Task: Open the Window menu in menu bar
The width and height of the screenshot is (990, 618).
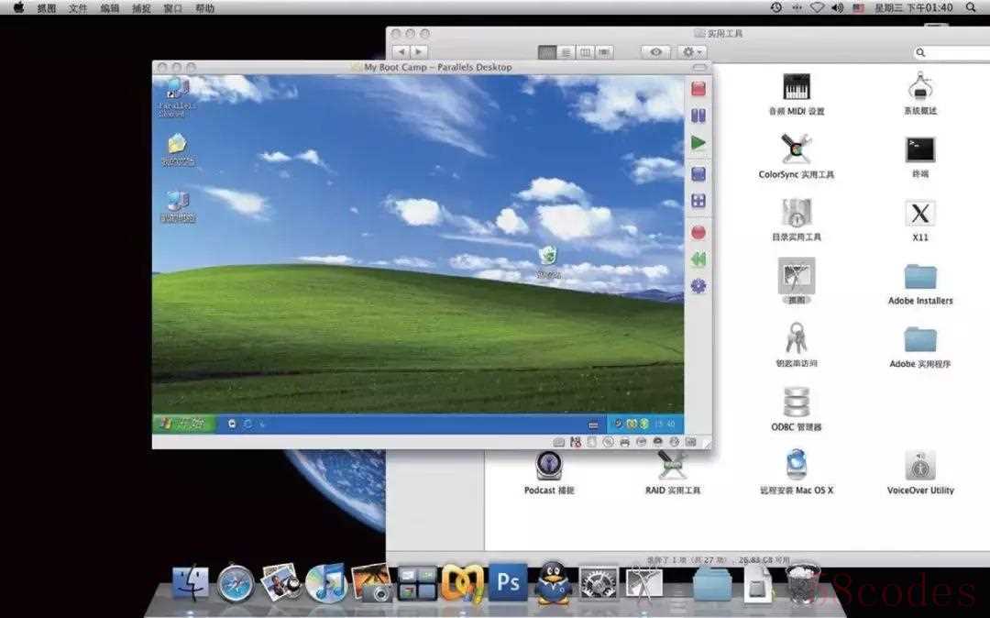Action: (172, 8)
